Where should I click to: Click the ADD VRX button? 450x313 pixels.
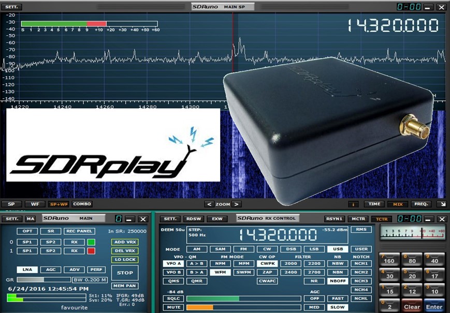(x=125, y=242)
